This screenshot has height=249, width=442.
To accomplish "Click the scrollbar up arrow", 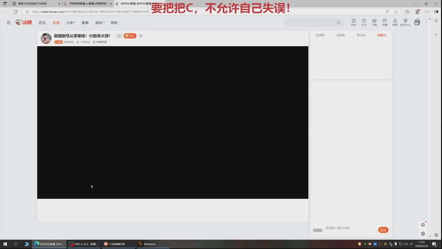I will [430, 19].
